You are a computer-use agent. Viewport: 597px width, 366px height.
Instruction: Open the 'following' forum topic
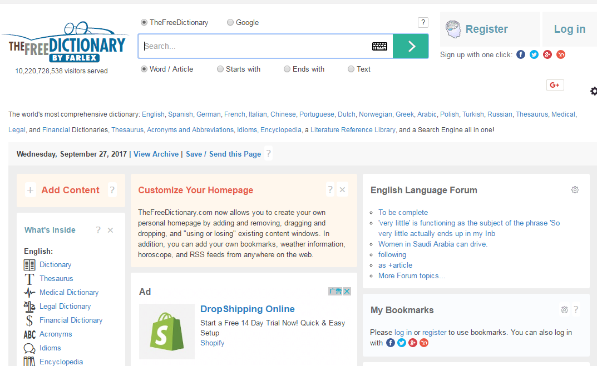392,254
